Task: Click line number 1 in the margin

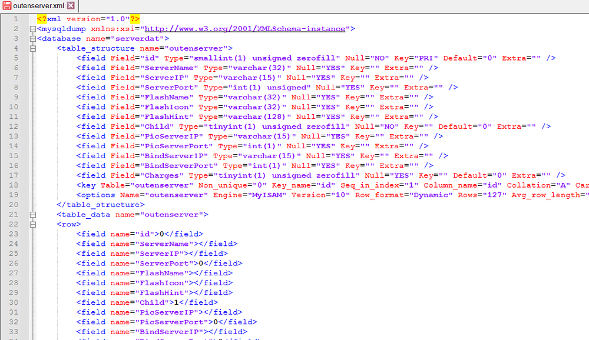Action: pyautogui.click(x=16, y=18)
